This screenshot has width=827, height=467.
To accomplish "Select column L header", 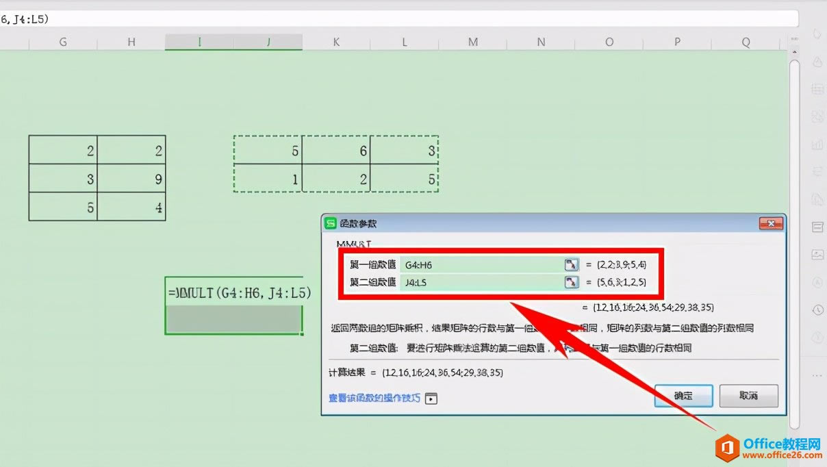I will (405, 42).
